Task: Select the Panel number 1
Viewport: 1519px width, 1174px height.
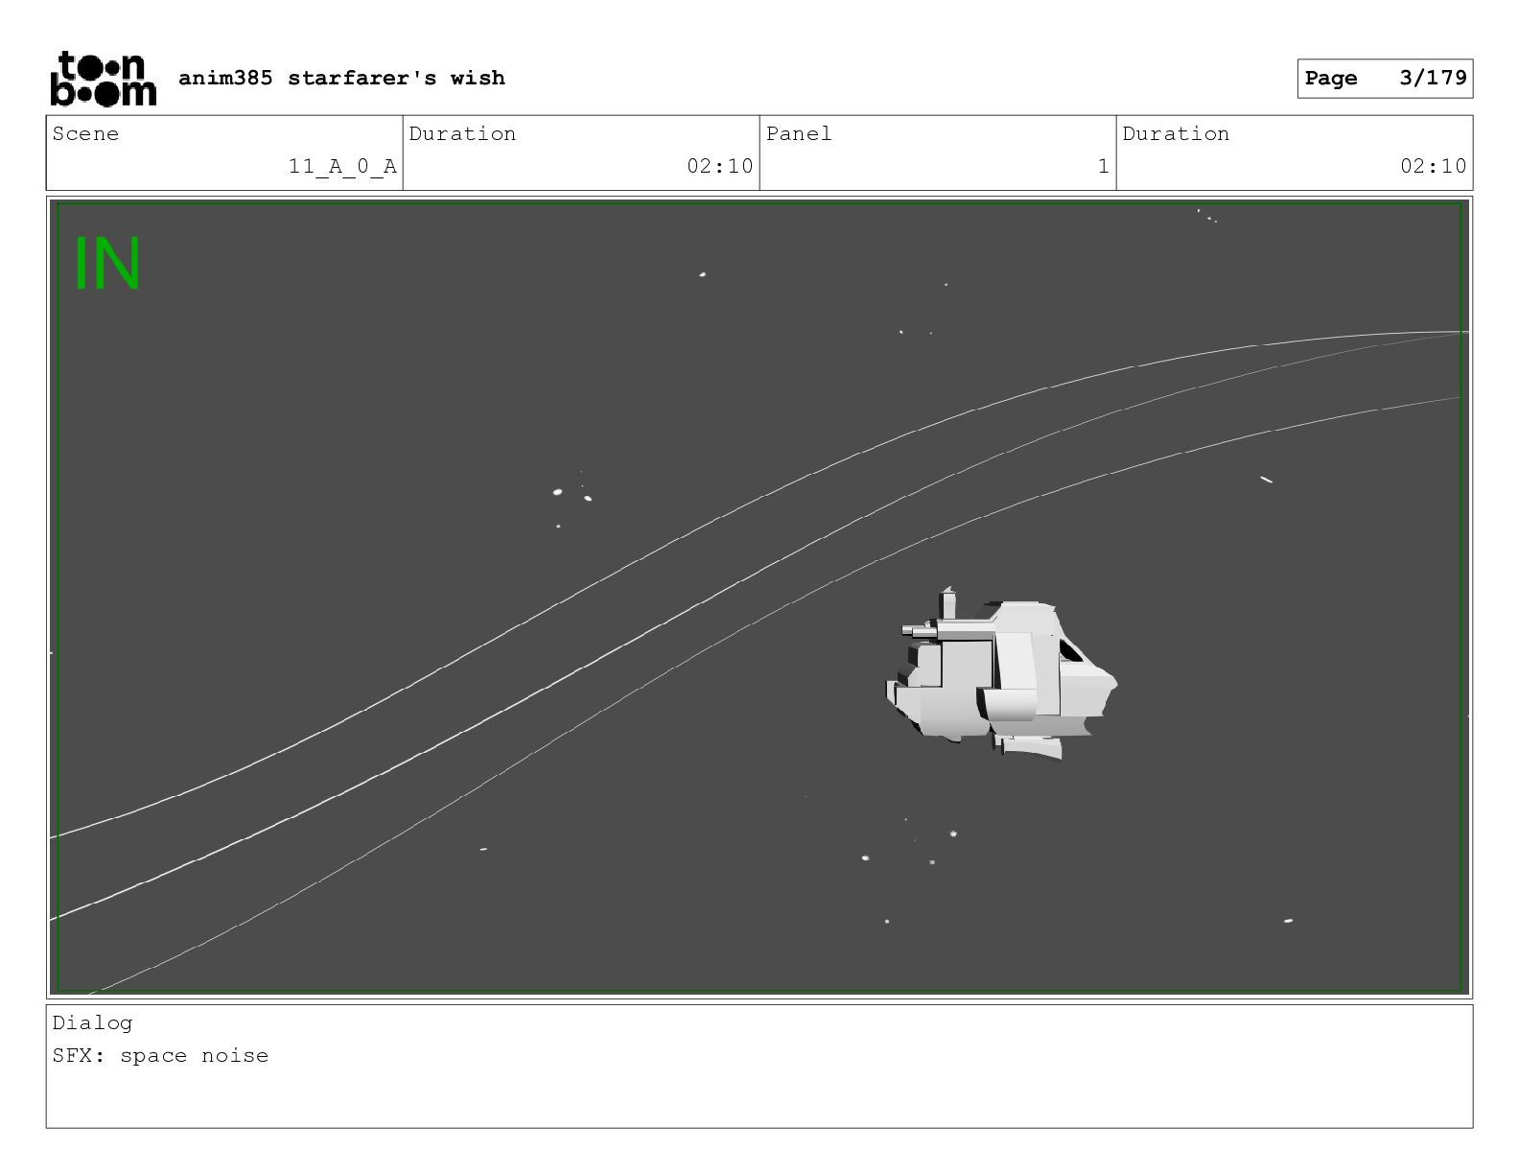Action: (1103, 166)
